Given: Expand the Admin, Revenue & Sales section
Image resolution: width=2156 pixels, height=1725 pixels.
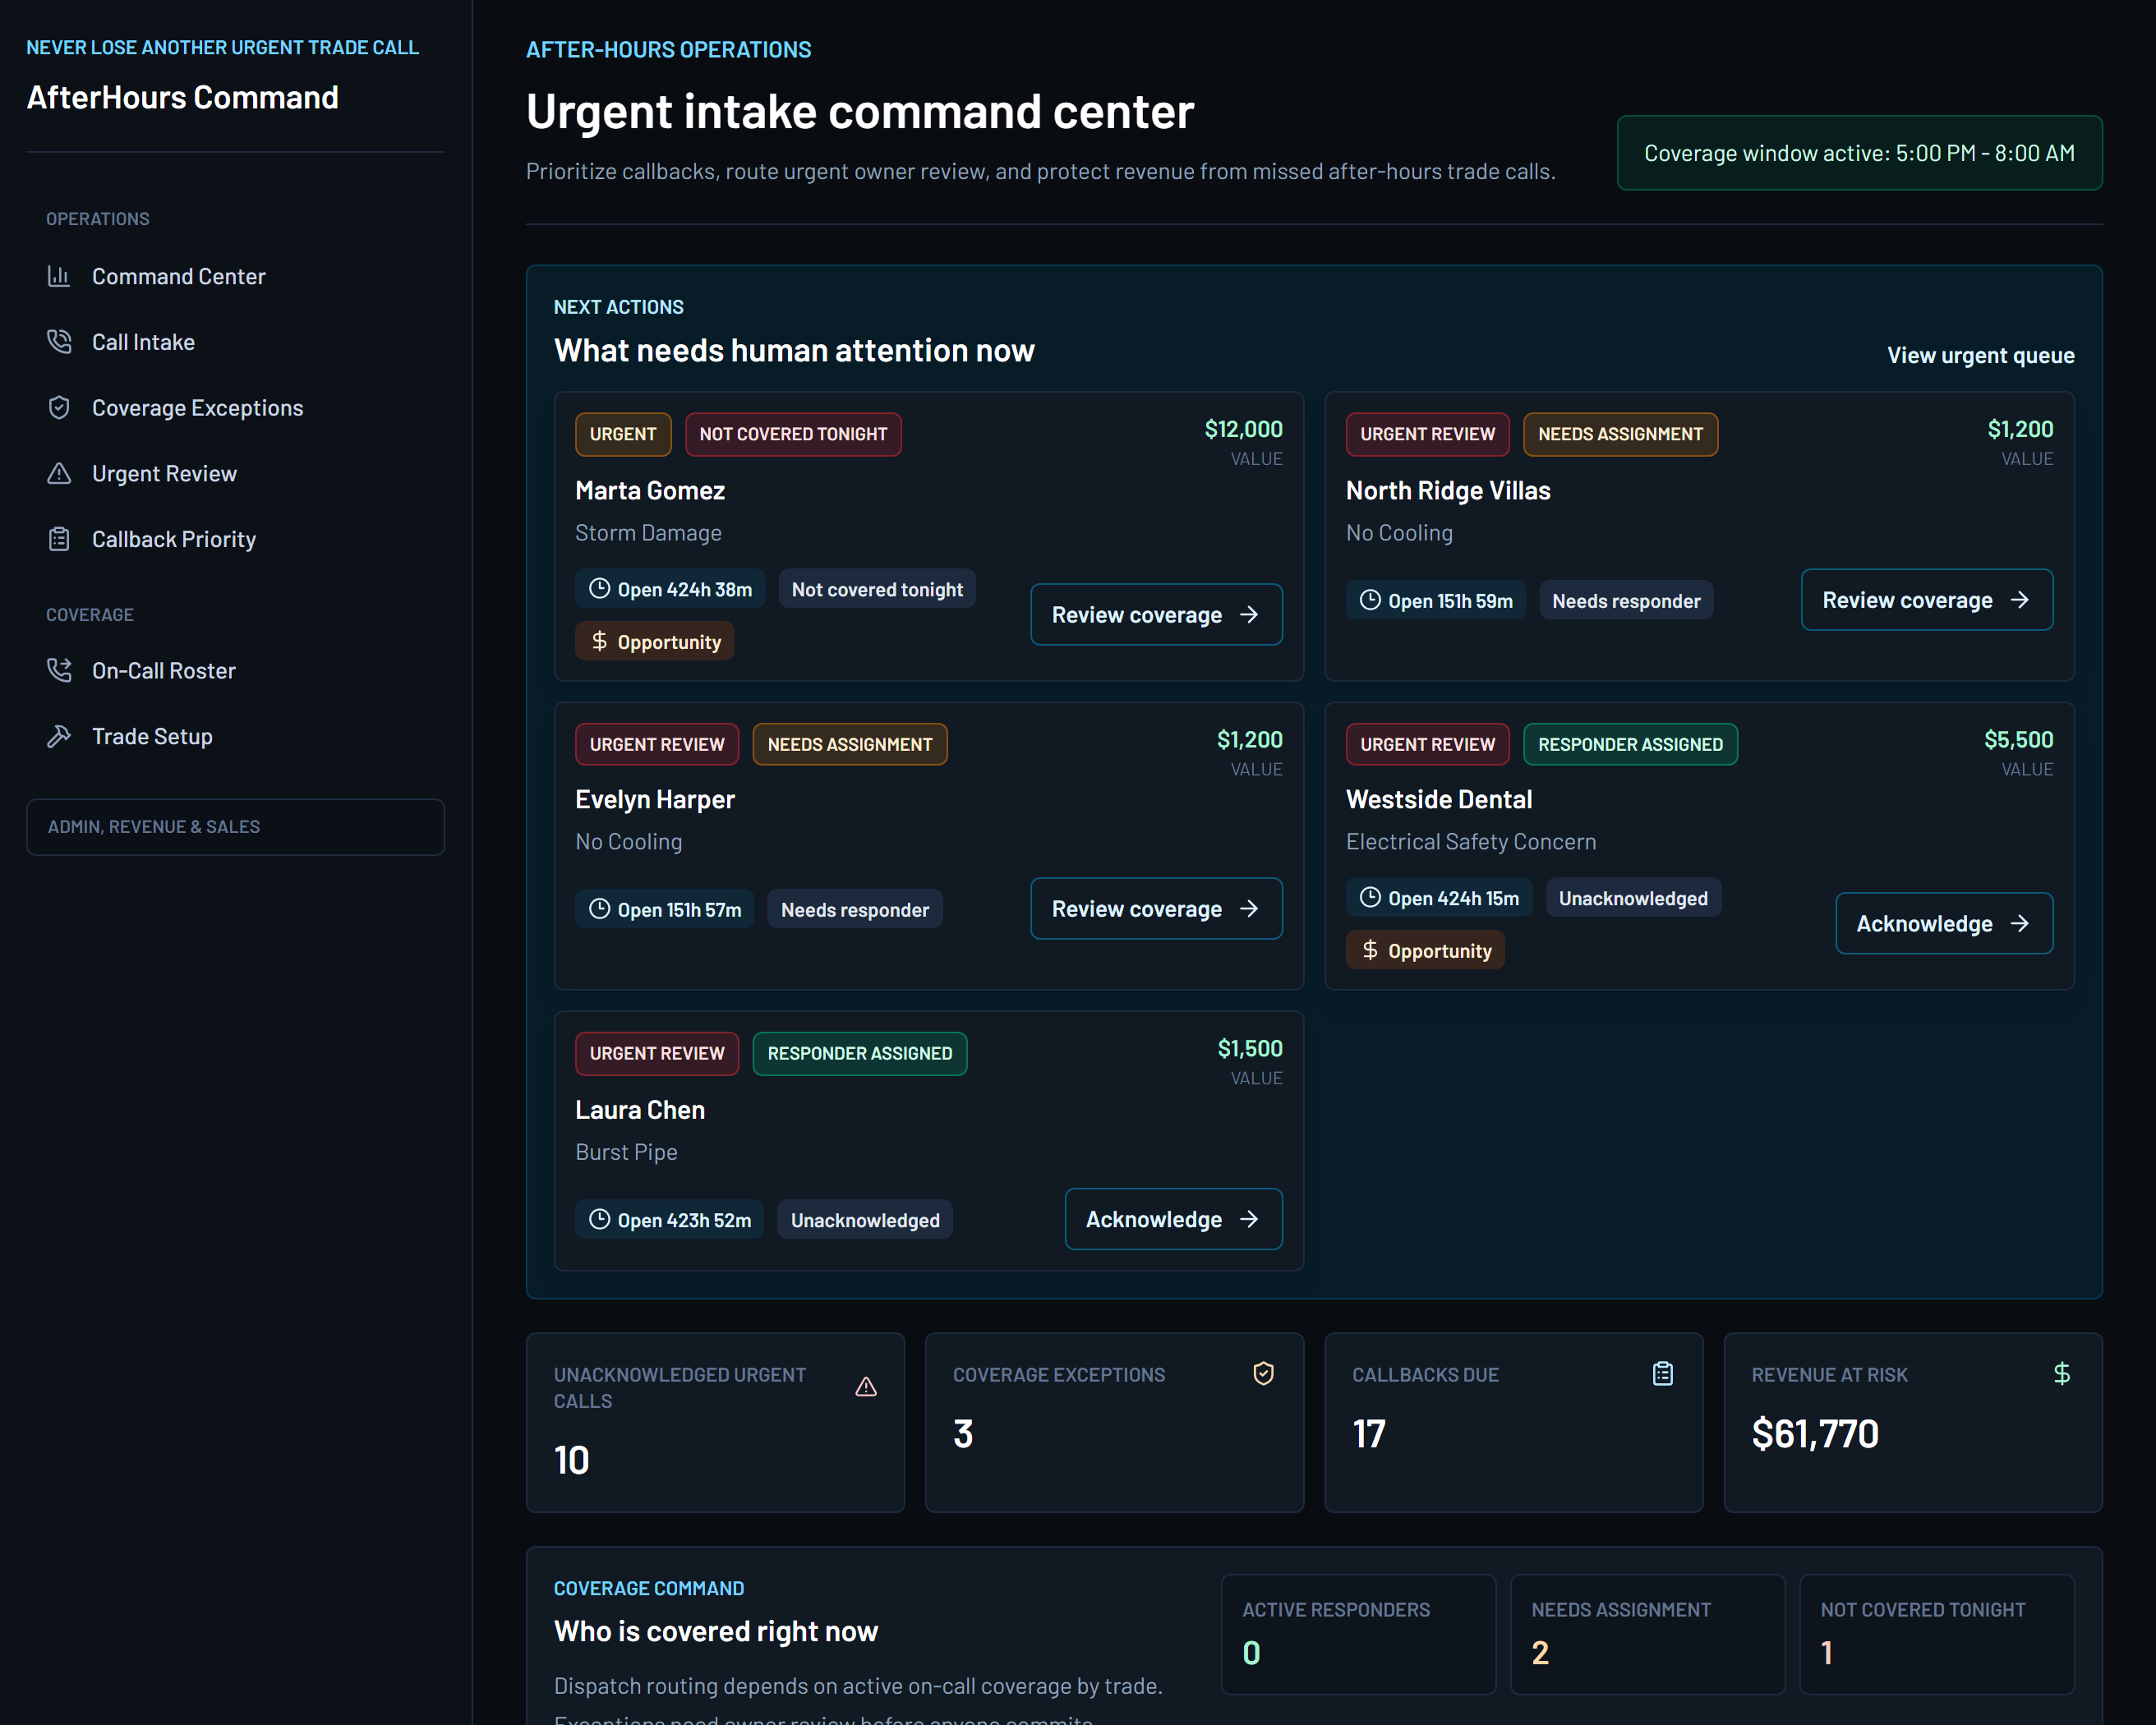Looking at the screenshot, I should tap(236, 827).
